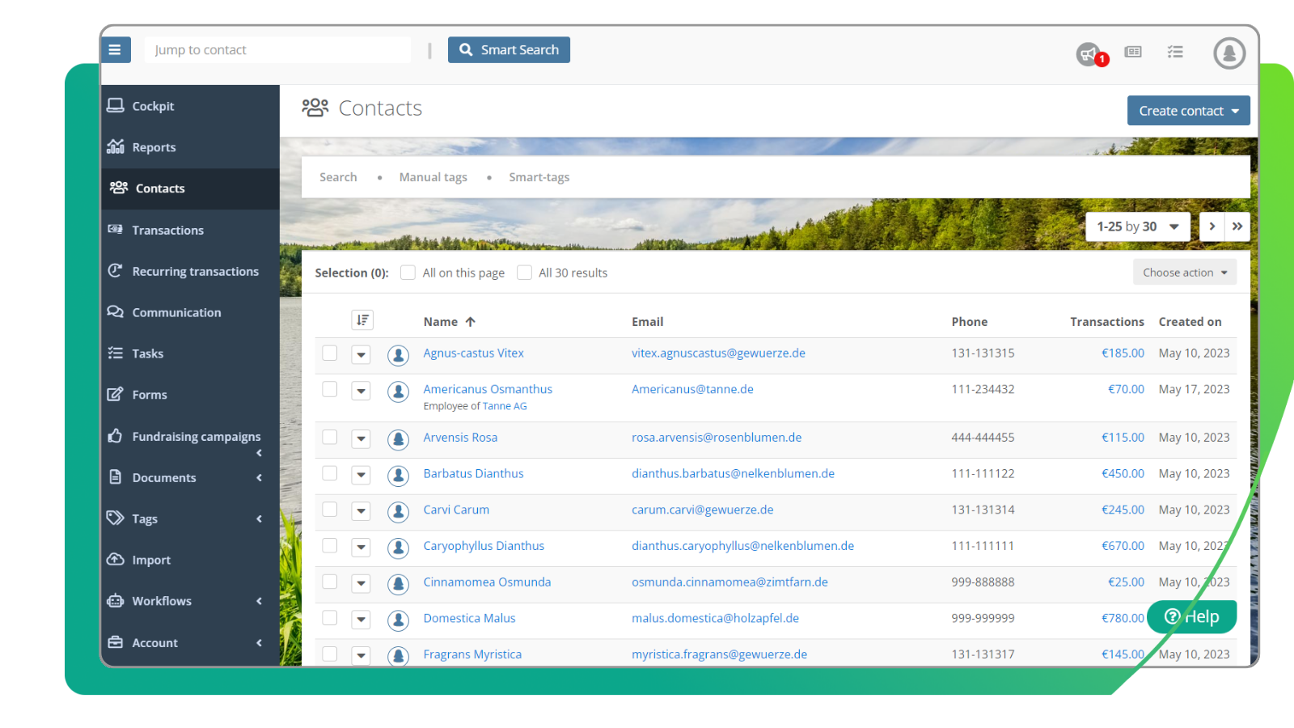Click the sort icon above the checkboxes column
Viewport: 1294px width, 728px height.
pos(362,320)
